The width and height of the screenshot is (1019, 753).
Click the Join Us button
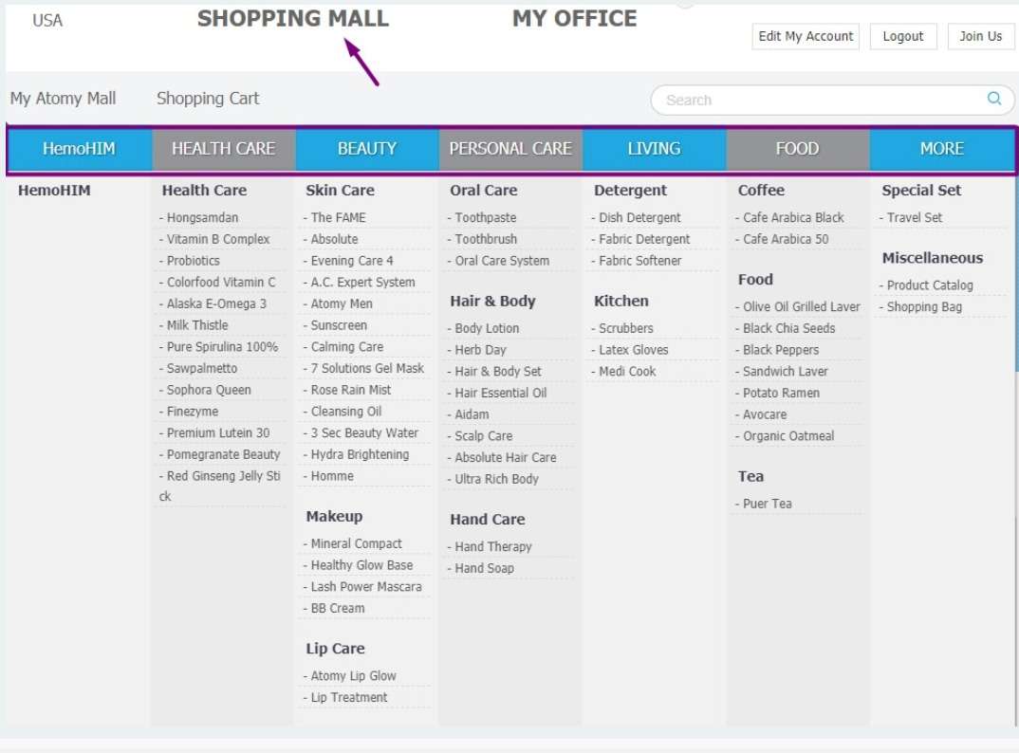tap(980, 36)
